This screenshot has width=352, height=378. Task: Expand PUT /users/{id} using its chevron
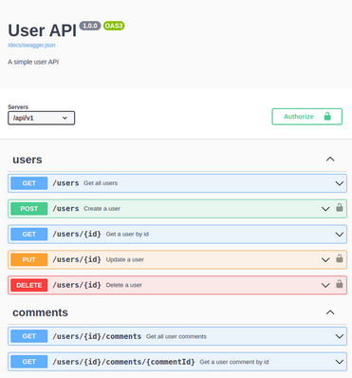tap(325, 259)
